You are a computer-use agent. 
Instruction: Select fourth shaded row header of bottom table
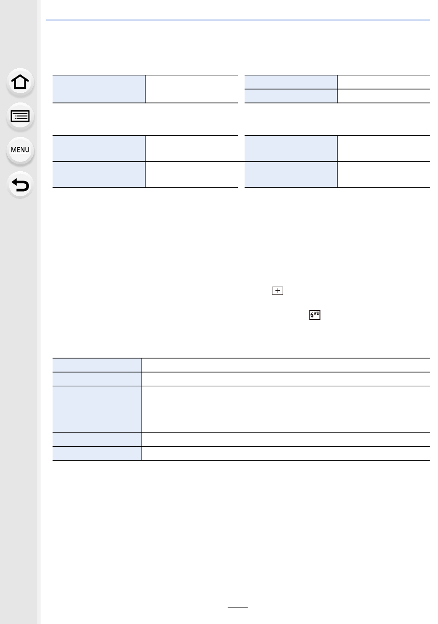(97, 439)
